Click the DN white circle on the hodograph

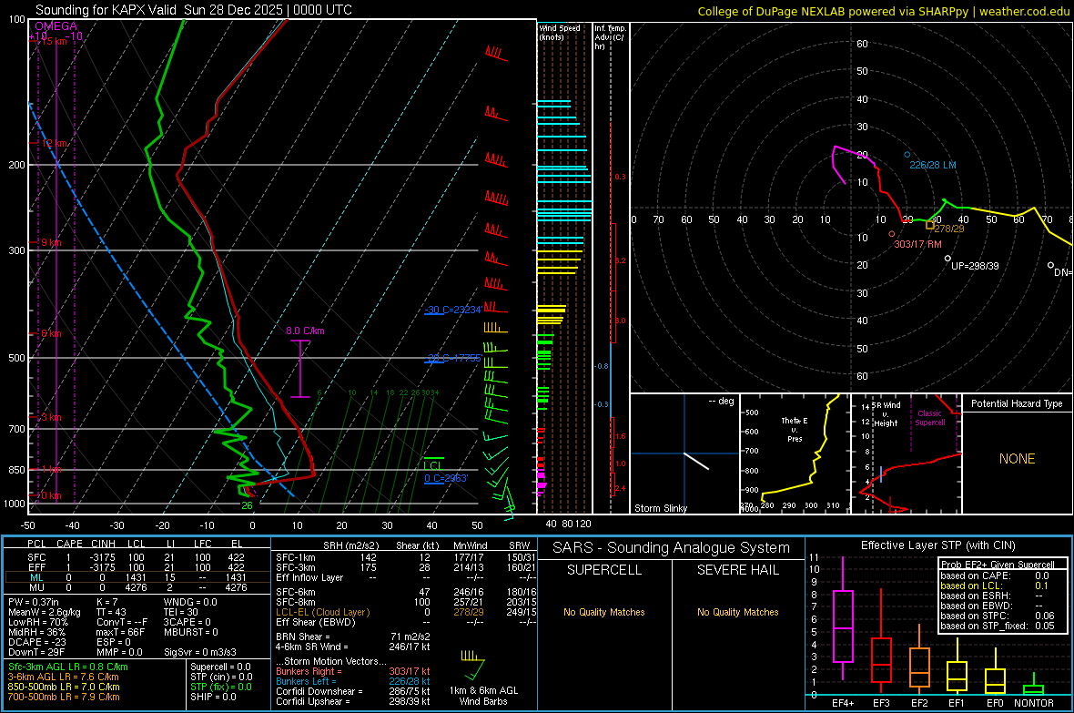[1050, 265]
